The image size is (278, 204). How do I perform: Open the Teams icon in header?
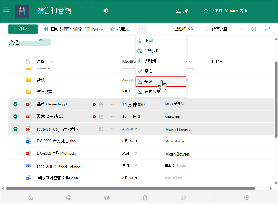point(106,11)
